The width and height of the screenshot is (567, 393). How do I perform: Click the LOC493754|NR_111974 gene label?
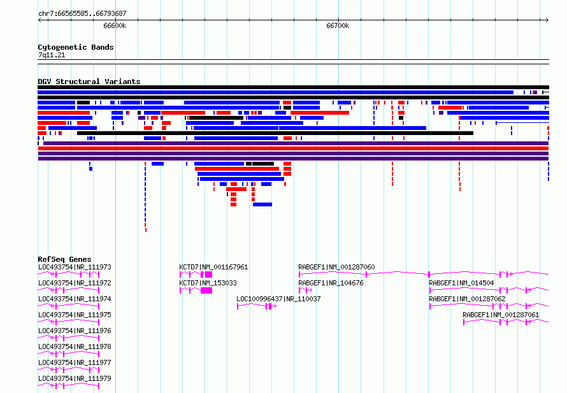click(x=75, y=299)
